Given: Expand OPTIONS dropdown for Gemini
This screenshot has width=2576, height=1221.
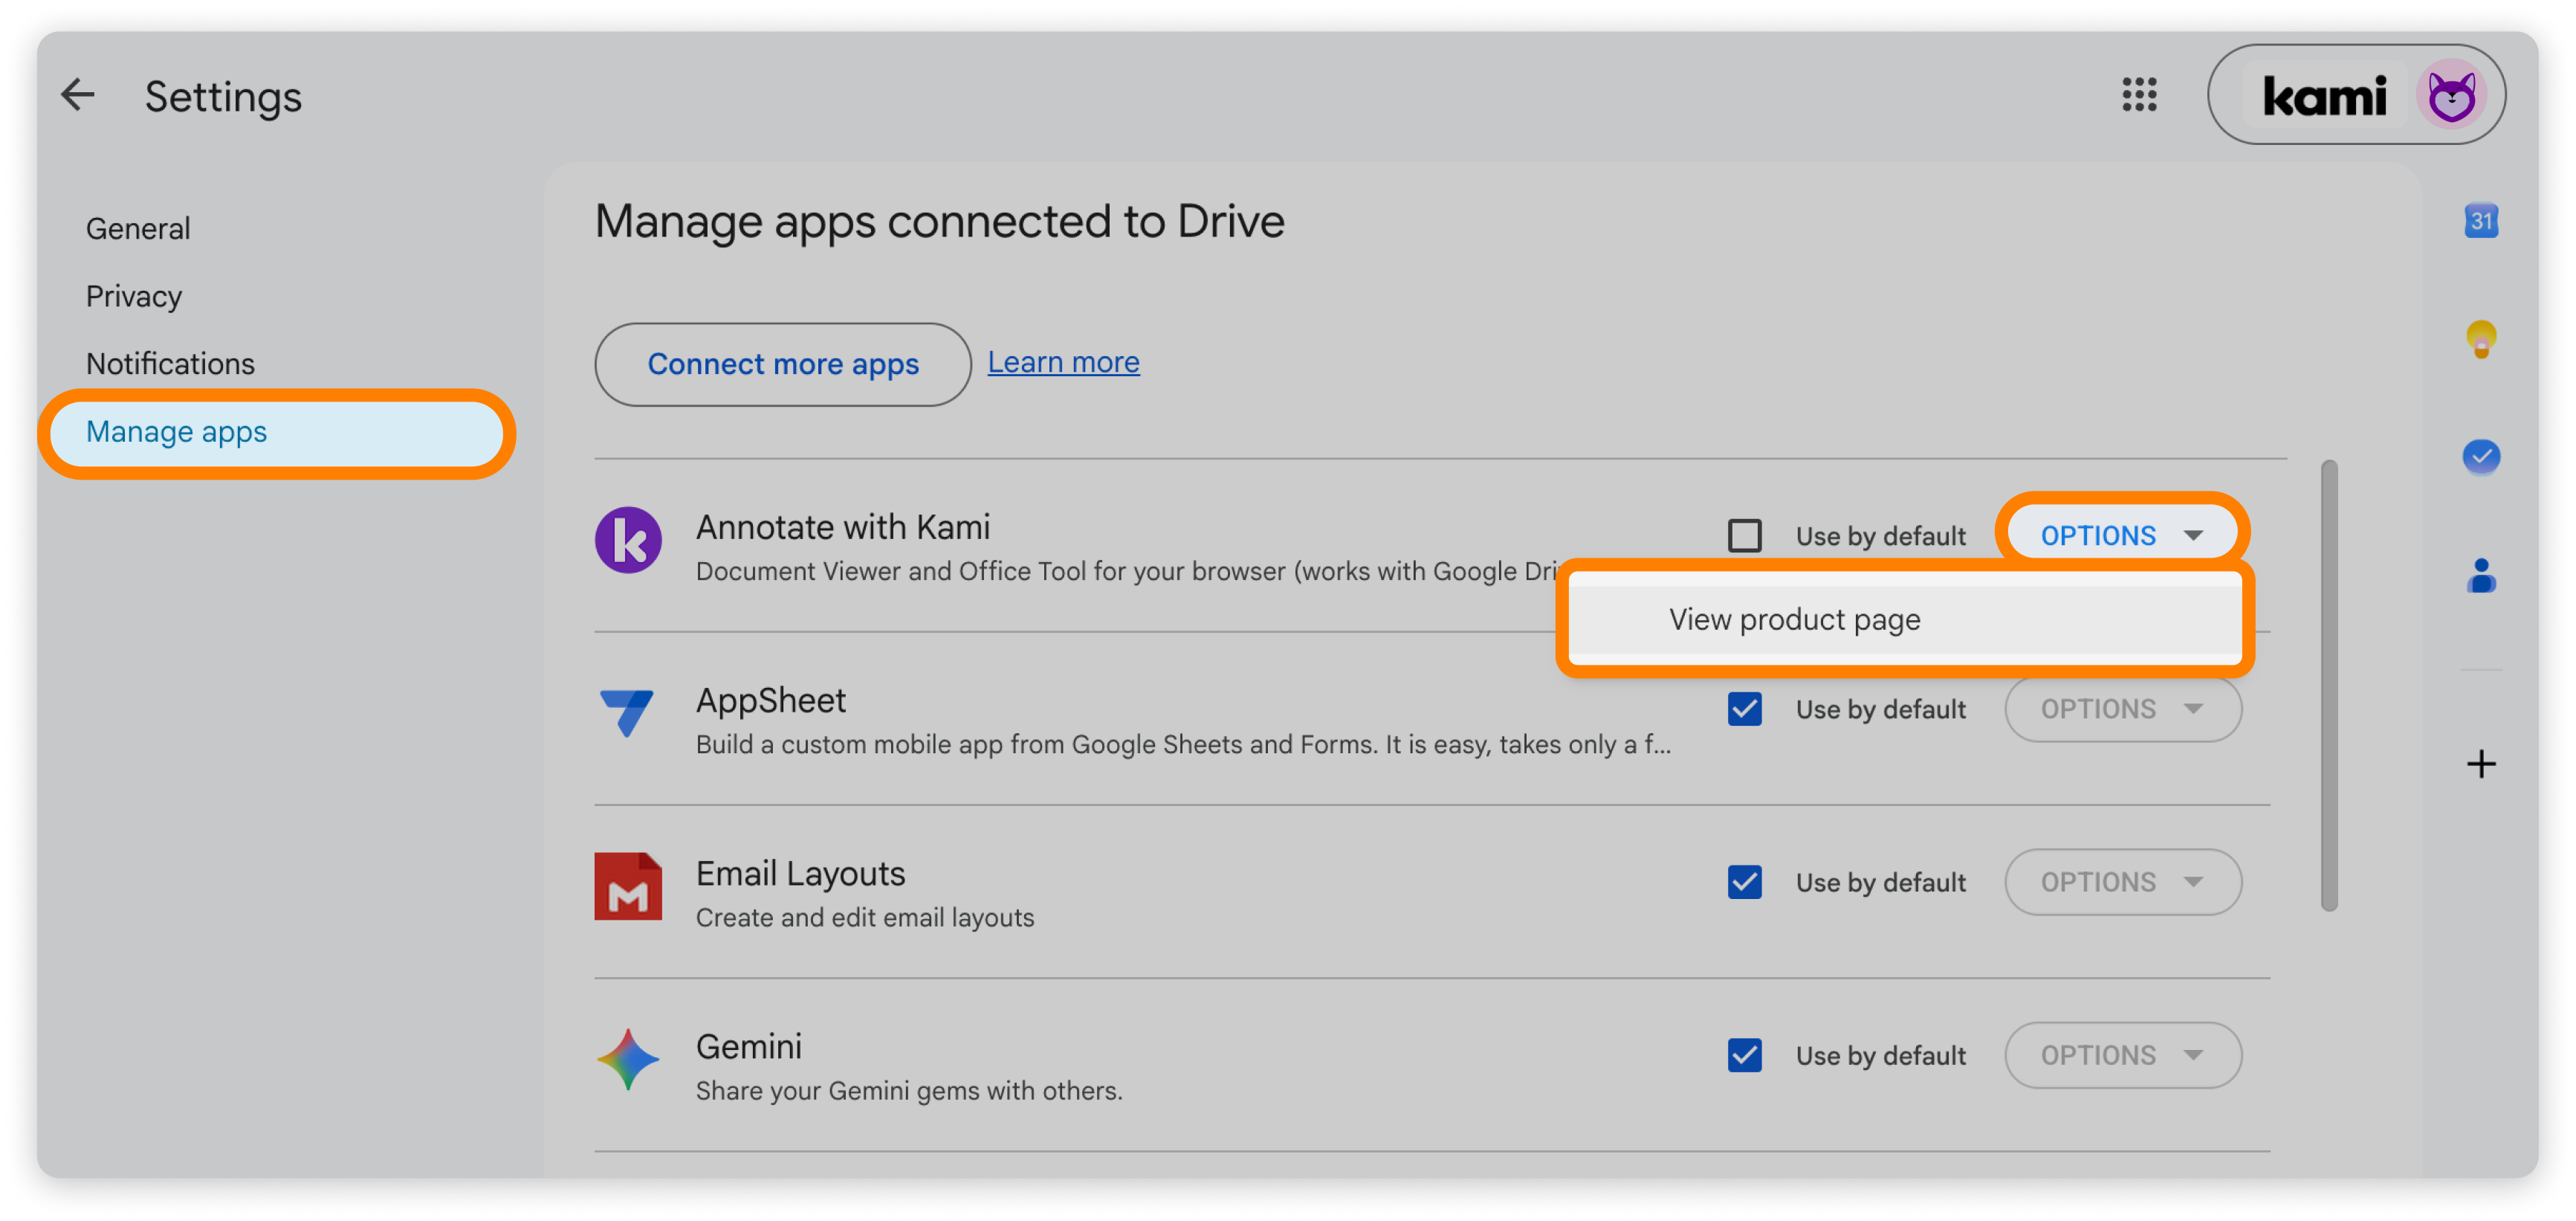Looking at the screenshot, I should [2122, 1055].
